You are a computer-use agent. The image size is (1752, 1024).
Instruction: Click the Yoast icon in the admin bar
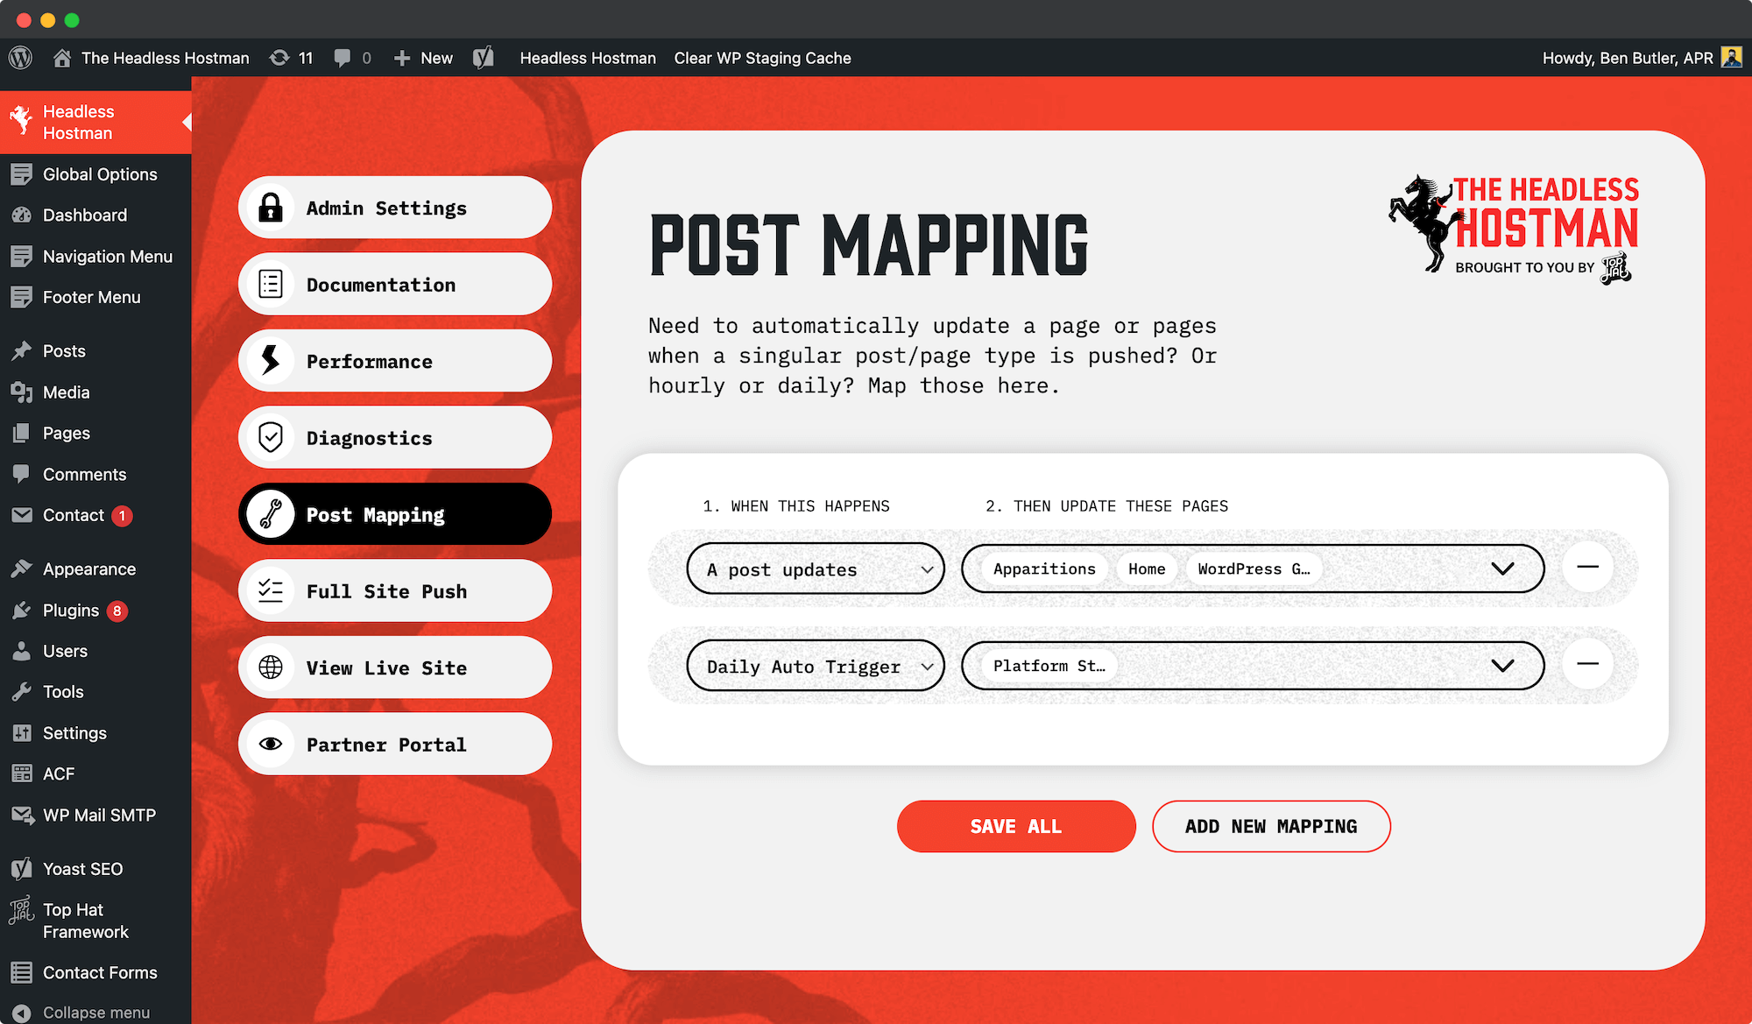[484, 58]
